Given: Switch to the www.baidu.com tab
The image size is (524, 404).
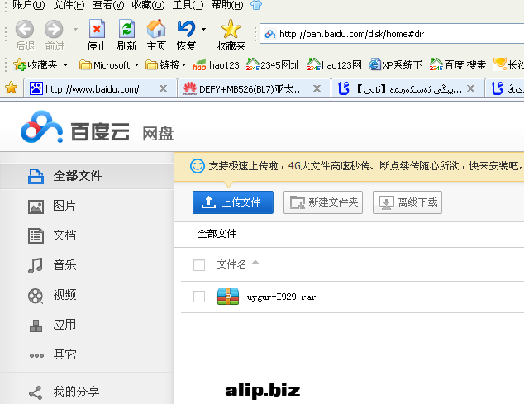Looking at the screenshot, I should [91, 88].
